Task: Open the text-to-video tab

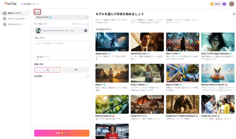Action: pos(15,19)
